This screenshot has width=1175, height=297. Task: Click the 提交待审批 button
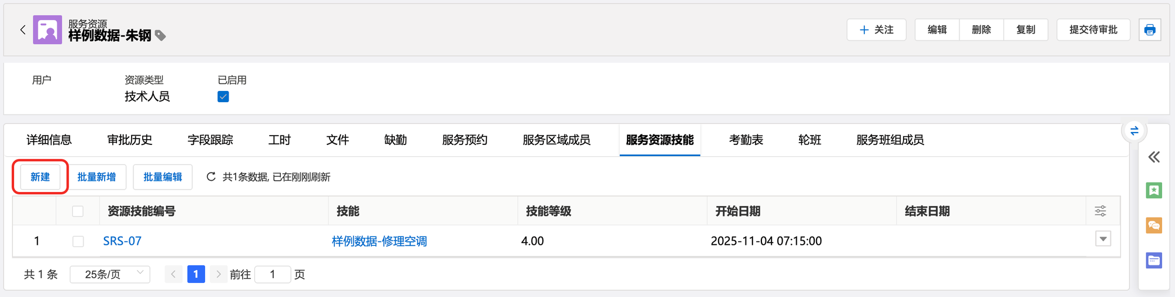point(1093,29)
